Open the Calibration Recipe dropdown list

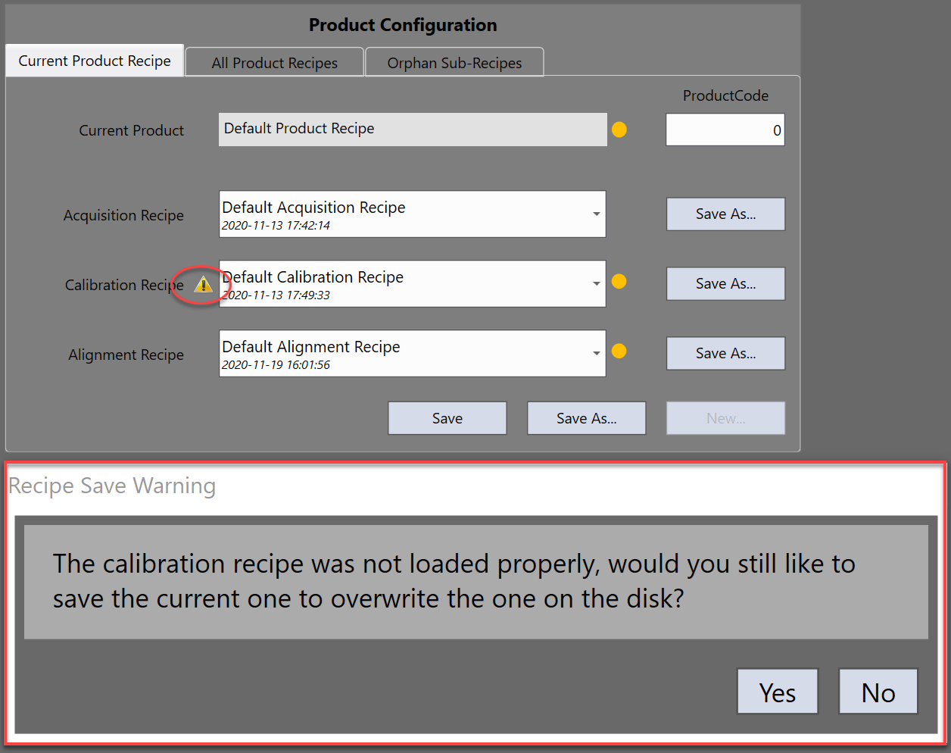(x=596, y=284)
